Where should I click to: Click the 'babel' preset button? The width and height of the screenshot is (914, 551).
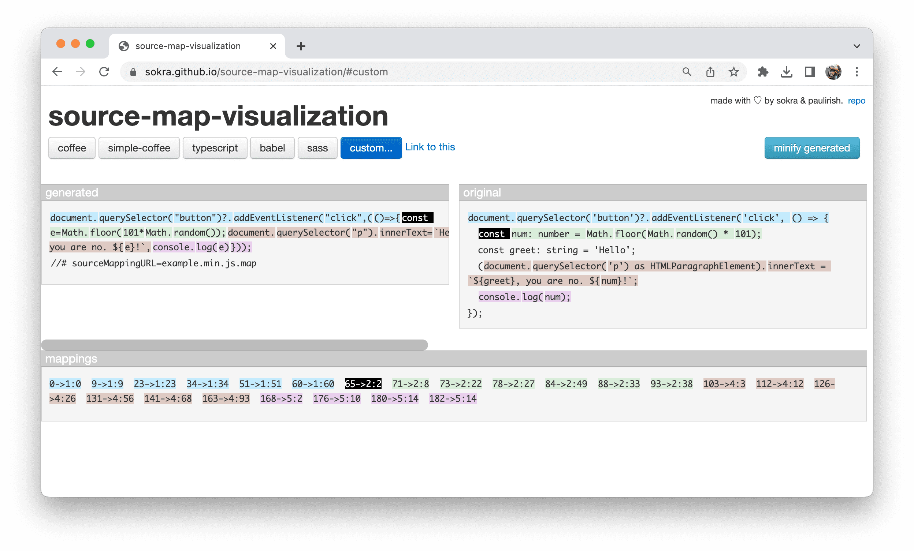click(x=272, y=148)
